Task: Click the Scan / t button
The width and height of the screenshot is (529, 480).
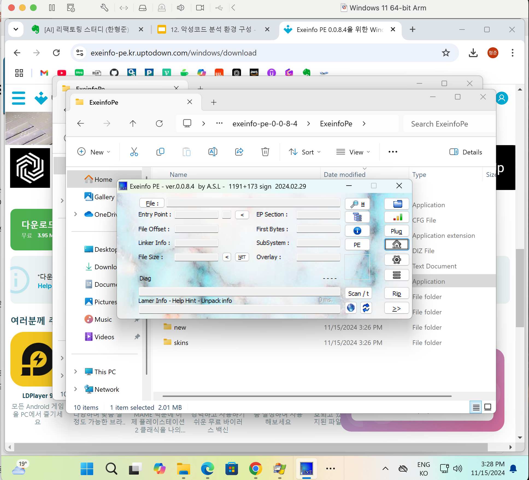Action: [358, 293]
